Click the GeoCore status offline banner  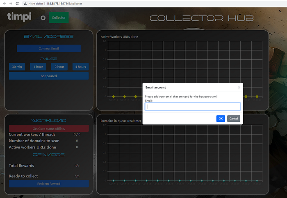[x=48, y=128]
